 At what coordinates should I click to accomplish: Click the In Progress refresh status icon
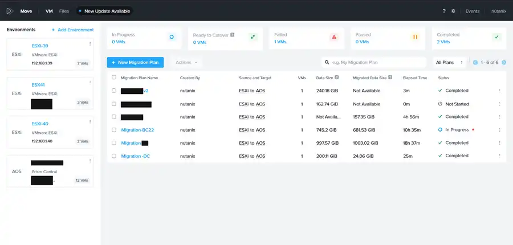[172, 37]
